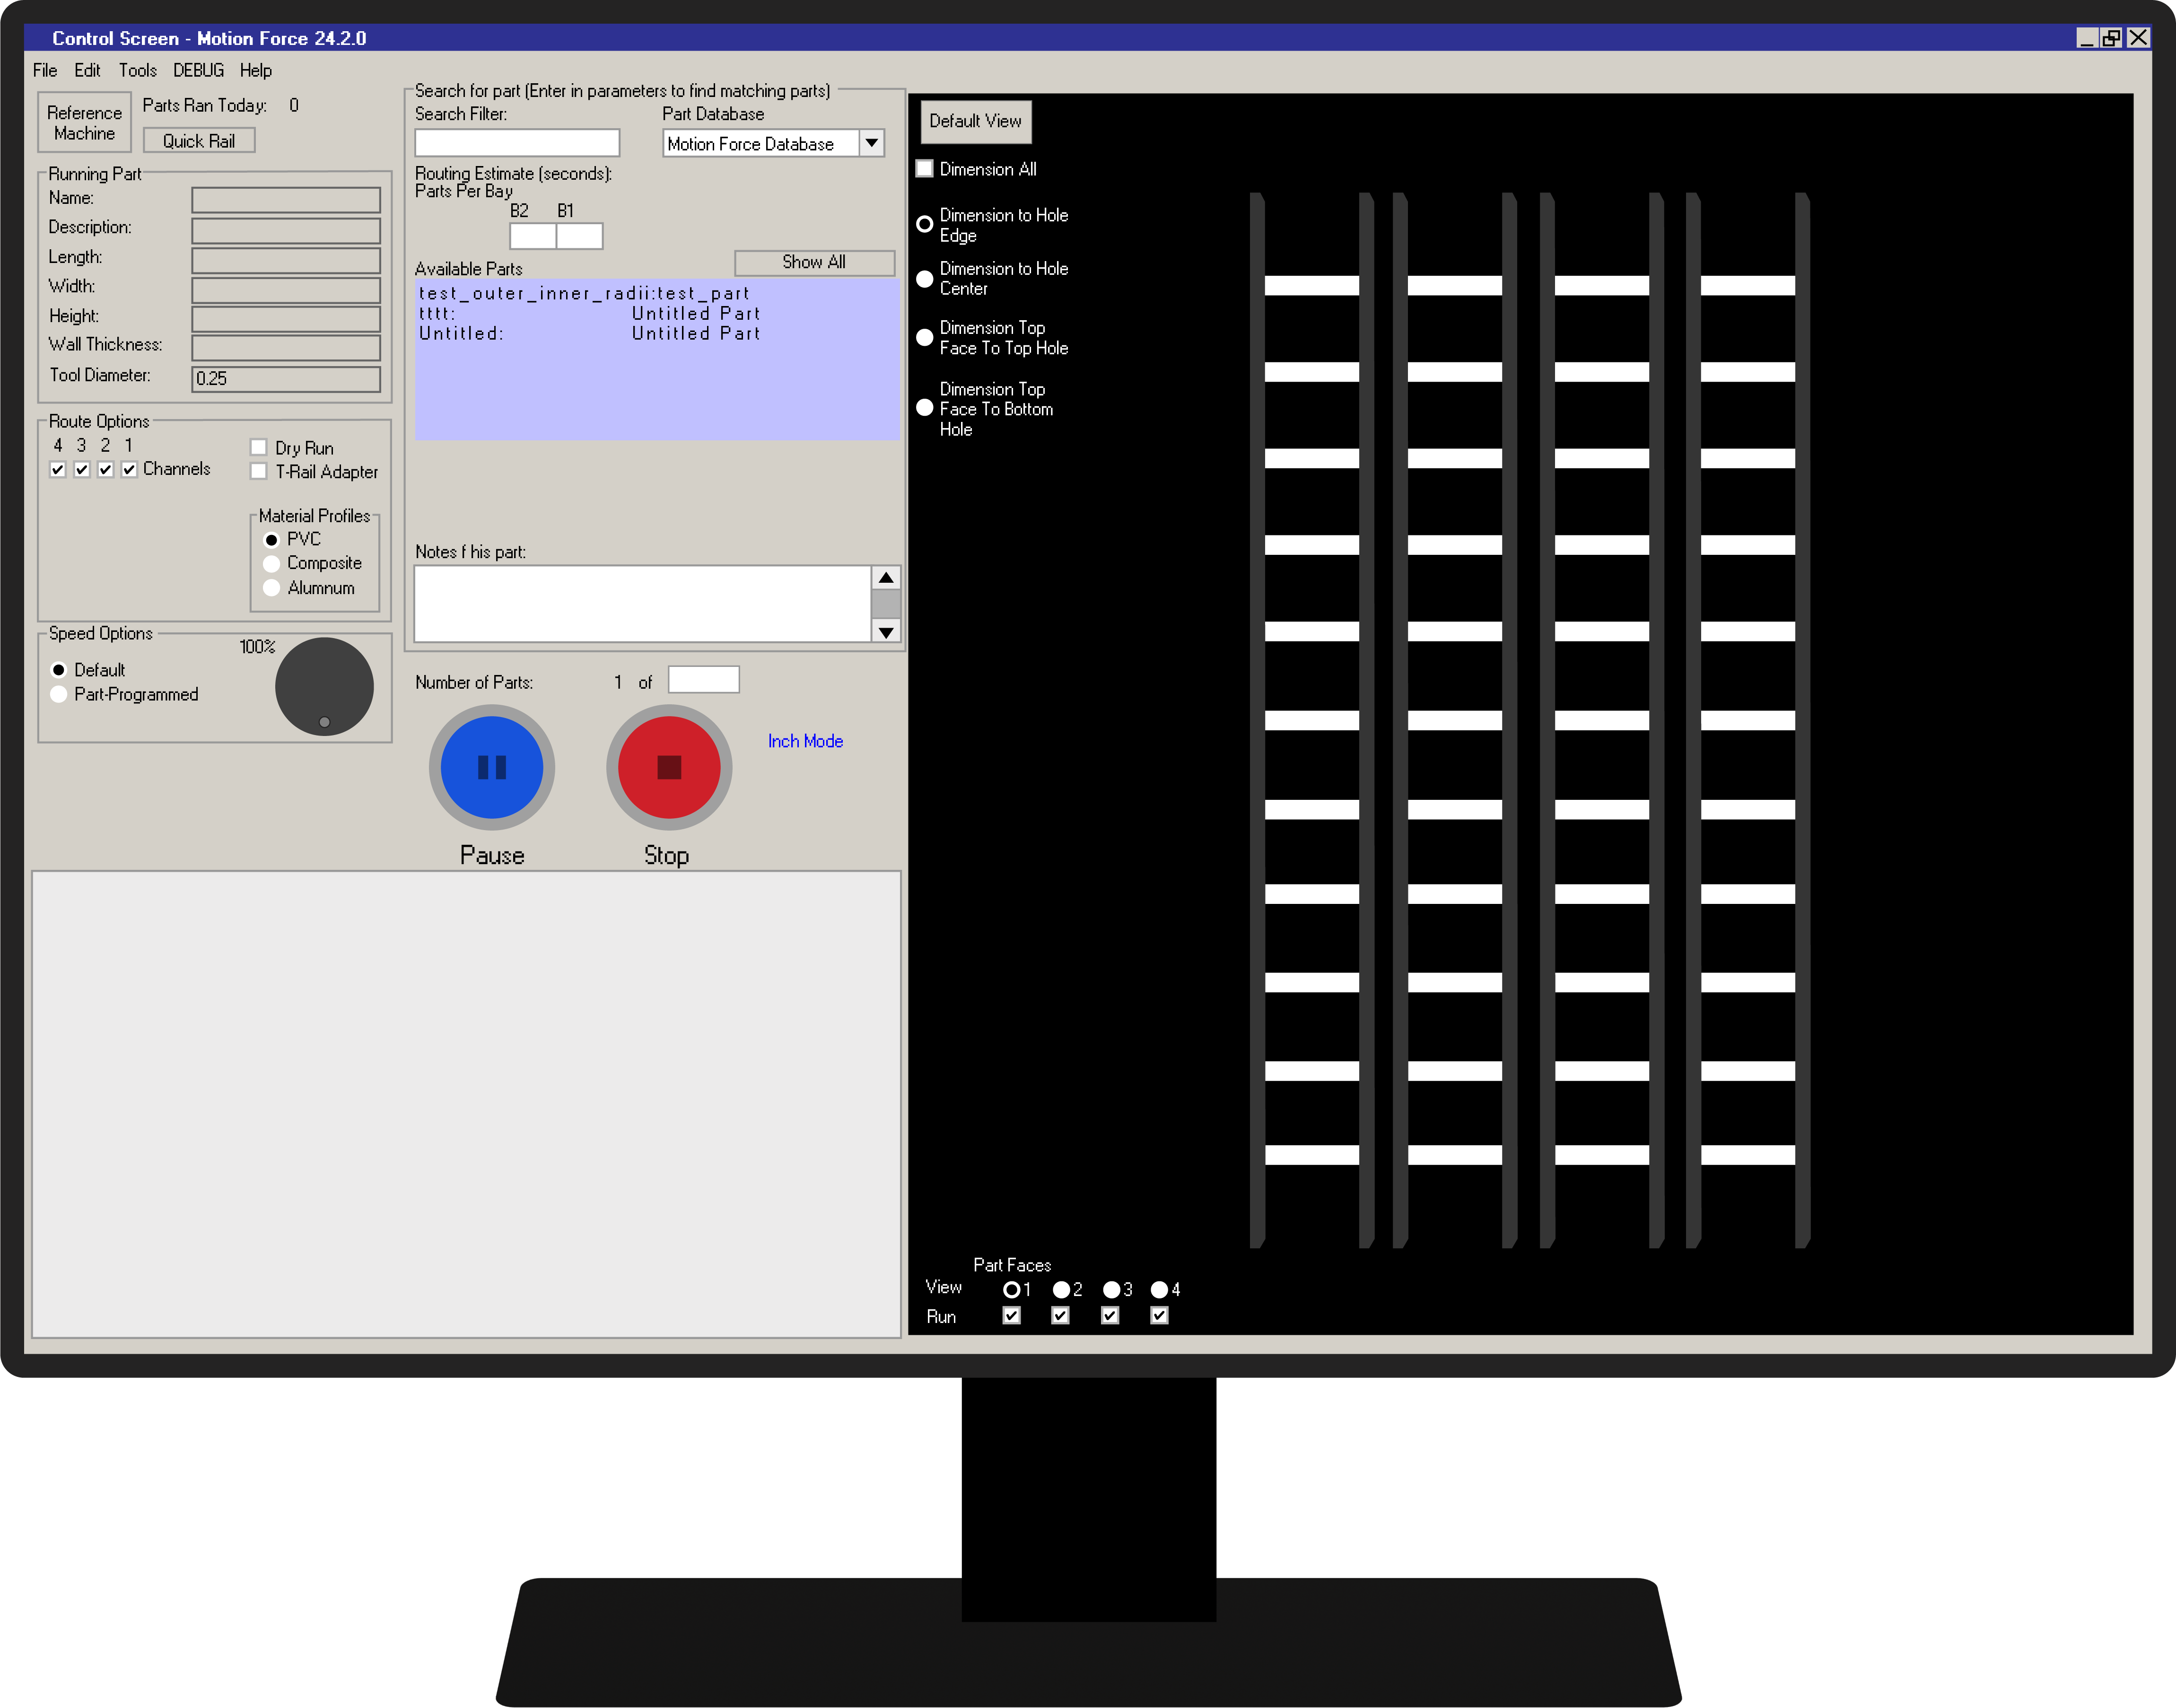Click the B2 parts per bay field

532,236
